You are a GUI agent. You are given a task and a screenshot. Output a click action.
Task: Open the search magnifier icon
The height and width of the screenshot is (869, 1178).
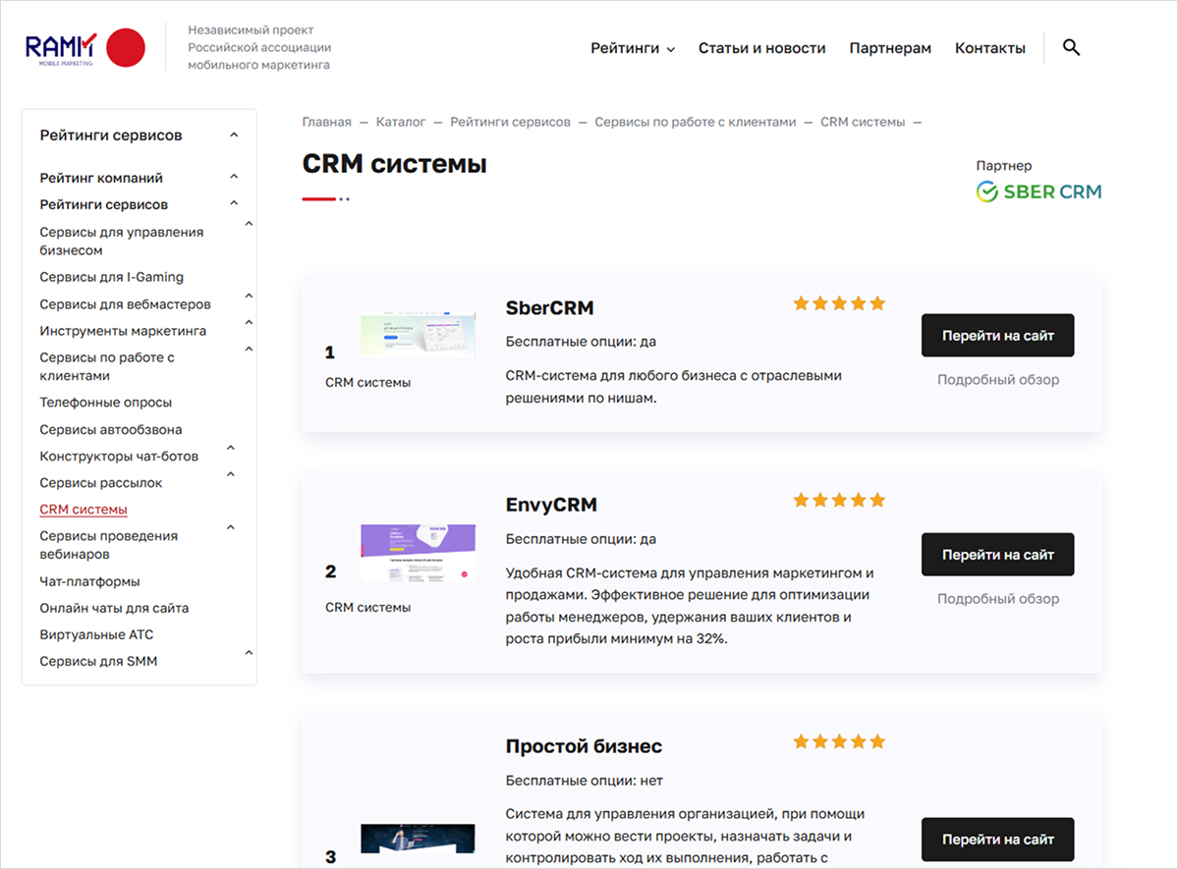(x=1071, y=47)
